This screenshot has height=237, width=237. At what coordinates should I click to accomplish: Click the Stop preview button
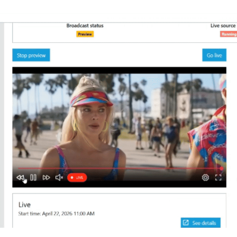31,55
